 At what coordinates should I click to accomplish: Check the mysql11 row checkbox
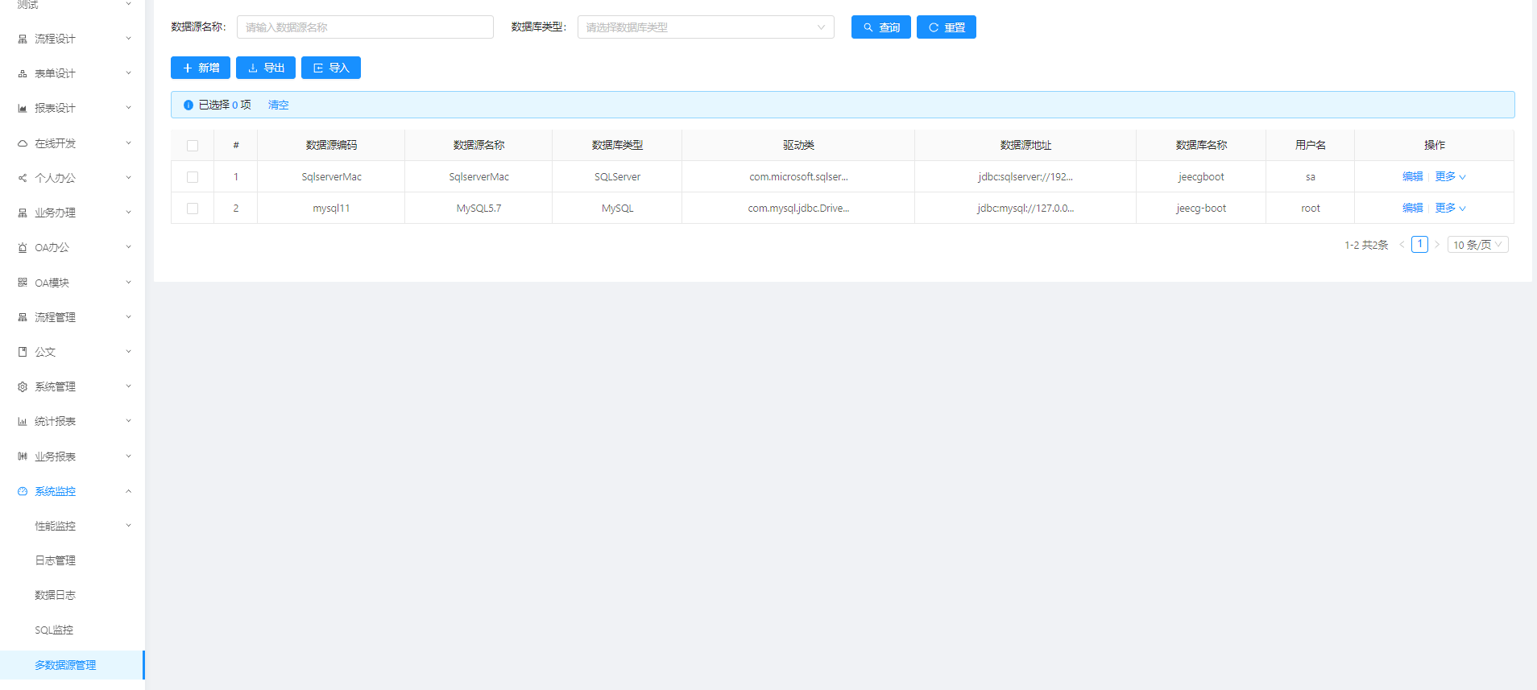193,209
